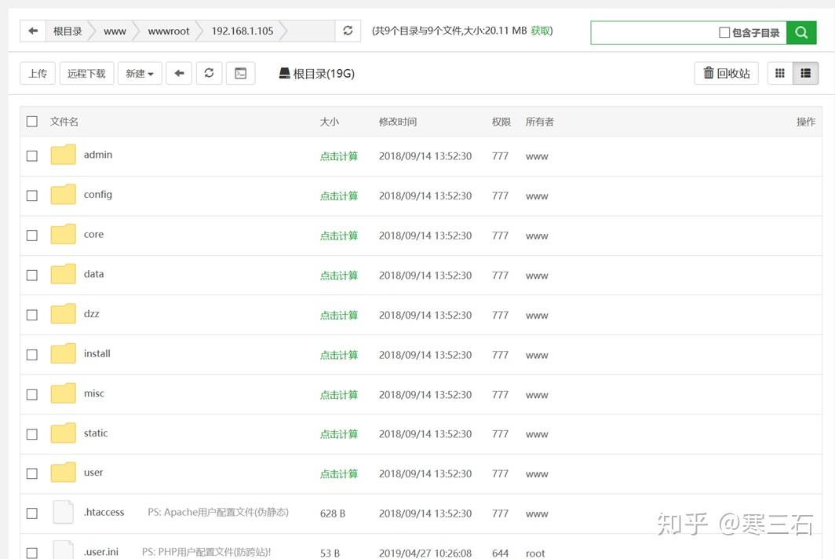
Task: Check the box for the .htaccess row
Action: pos(32,513)
